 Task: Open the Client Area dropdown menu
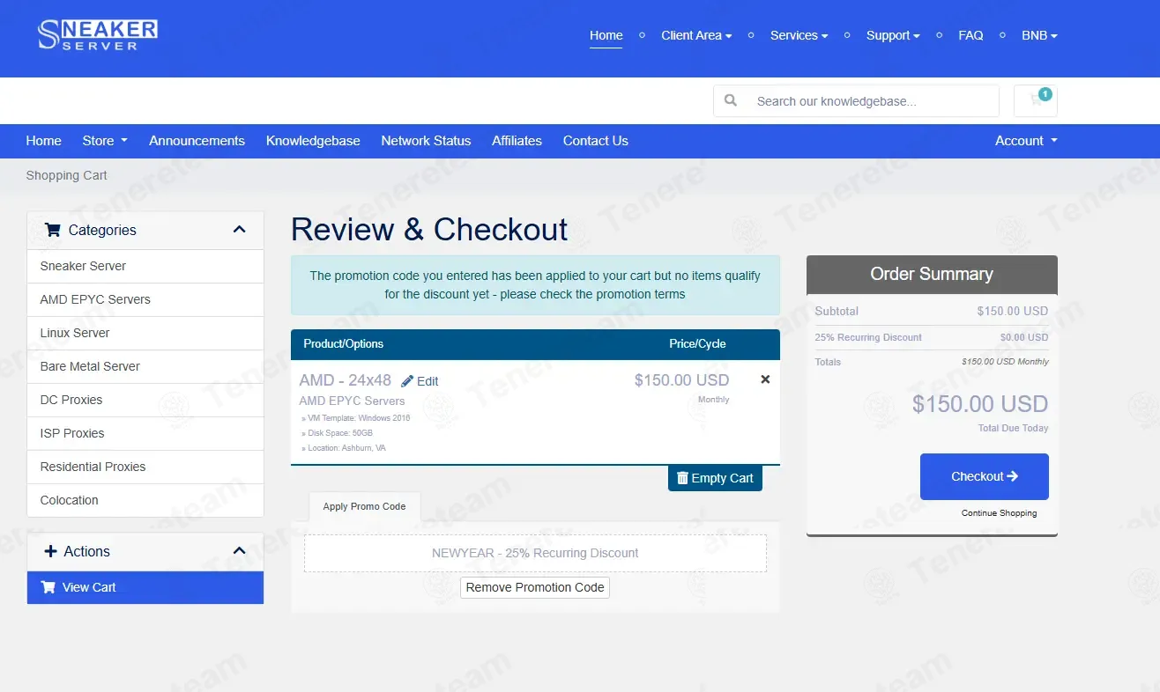pos(696,35)
